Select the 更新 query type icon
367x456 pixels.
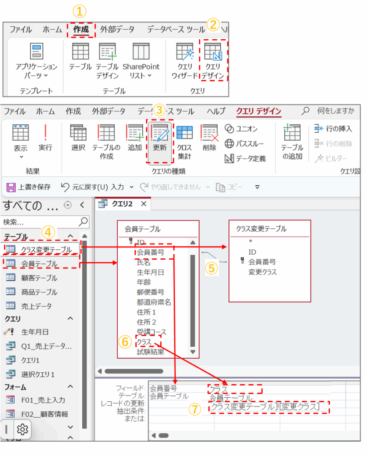point(159,138)
